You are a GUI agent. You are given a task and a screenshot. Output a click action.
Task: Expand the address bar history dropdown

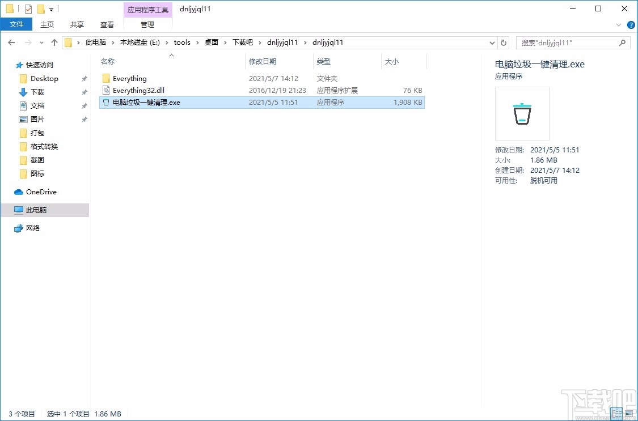coord(492,42)
